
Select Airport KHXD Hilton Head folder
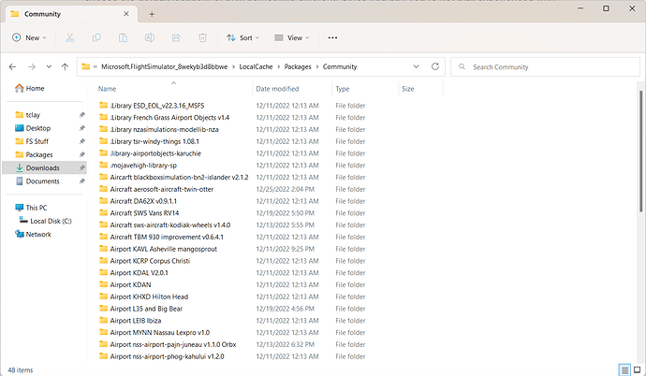coord(149,296)
